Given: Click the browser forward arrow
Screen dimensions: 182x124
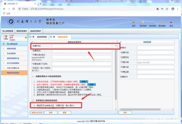Looking at the screenshot, I should click(9, 9).
